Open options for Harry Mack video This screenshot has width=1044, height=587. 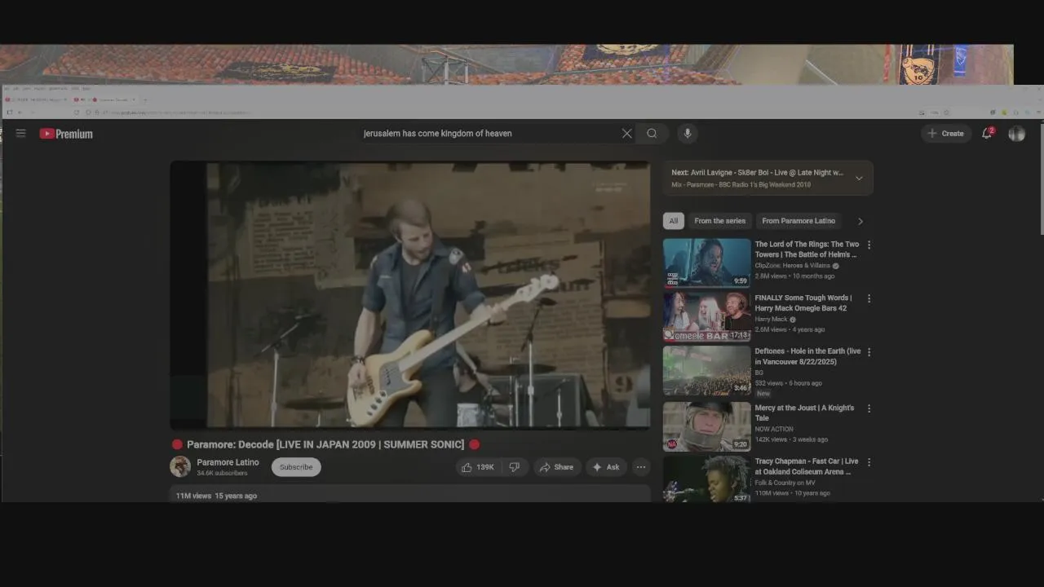(869, 298)
